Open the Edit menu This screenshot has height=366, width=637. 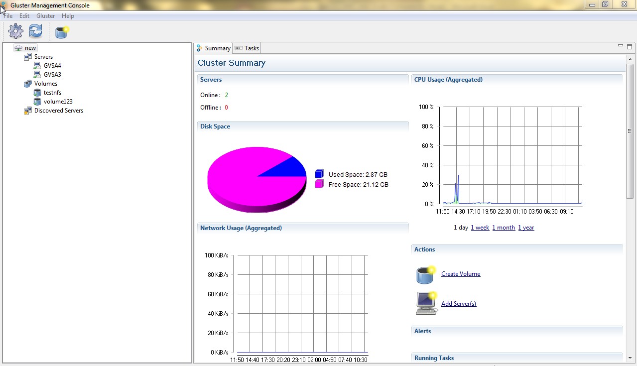tap(24, 16)
